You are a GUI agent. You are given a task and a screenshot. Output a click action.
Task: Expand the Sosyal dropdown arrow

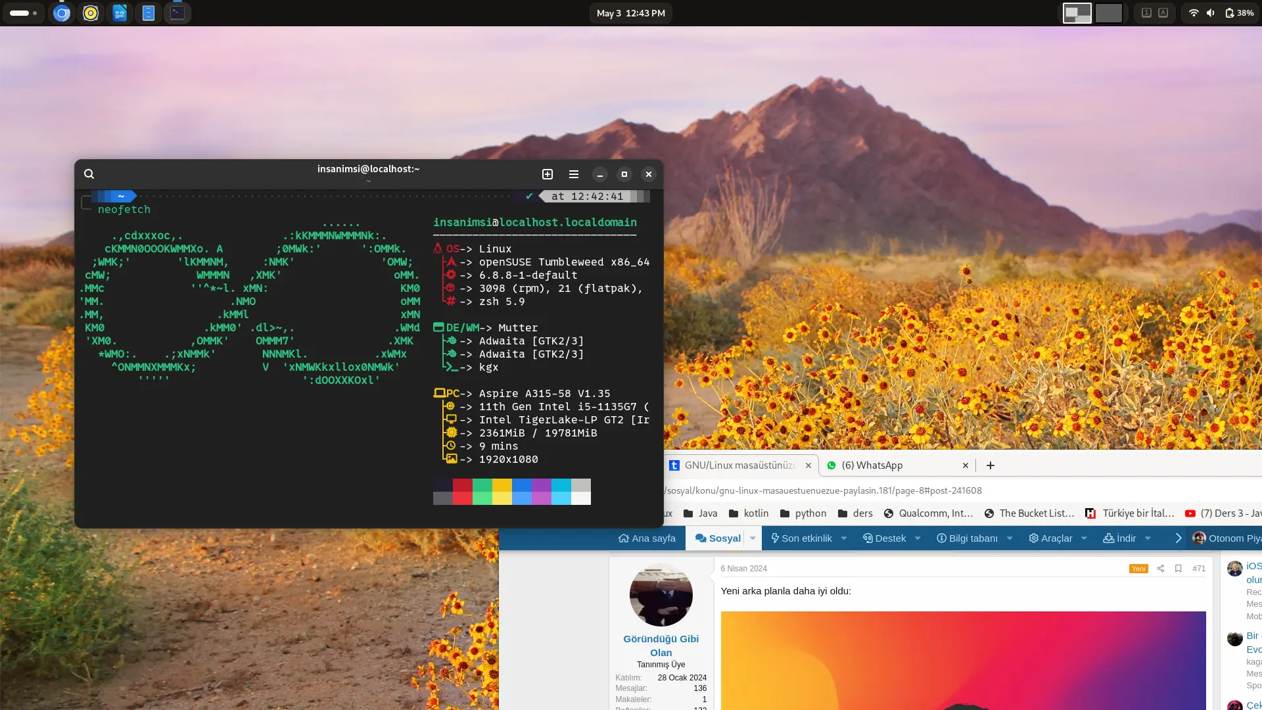tap(753, 538)
